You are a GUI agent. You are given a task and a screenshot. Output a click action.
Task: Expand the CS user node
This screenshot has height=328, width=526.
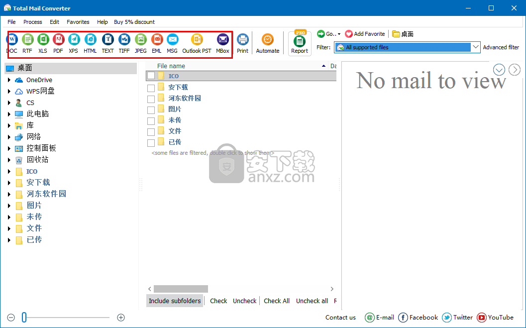point(9,103)
